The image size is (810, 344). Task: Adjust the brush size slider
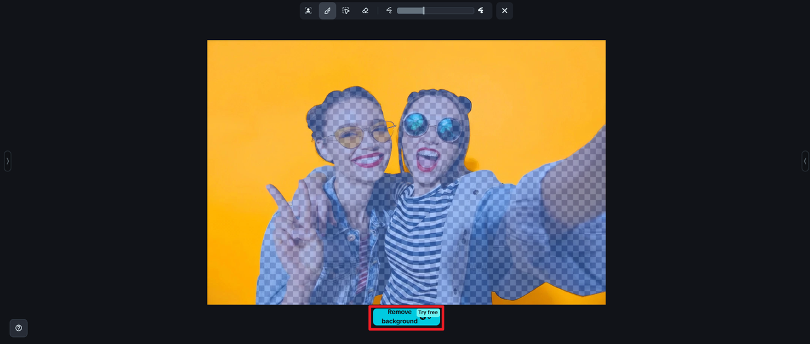click(435, 11)
